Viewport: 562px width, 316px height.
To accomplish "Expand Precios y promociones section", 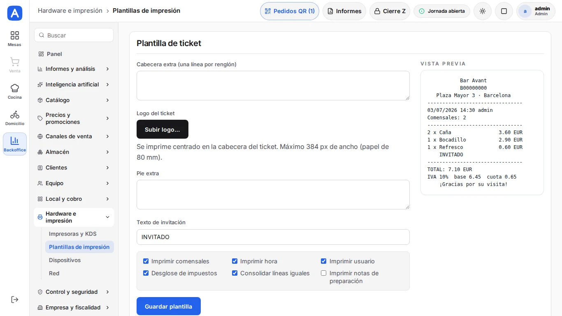I will pyautogui.click(x=74, y=118).
